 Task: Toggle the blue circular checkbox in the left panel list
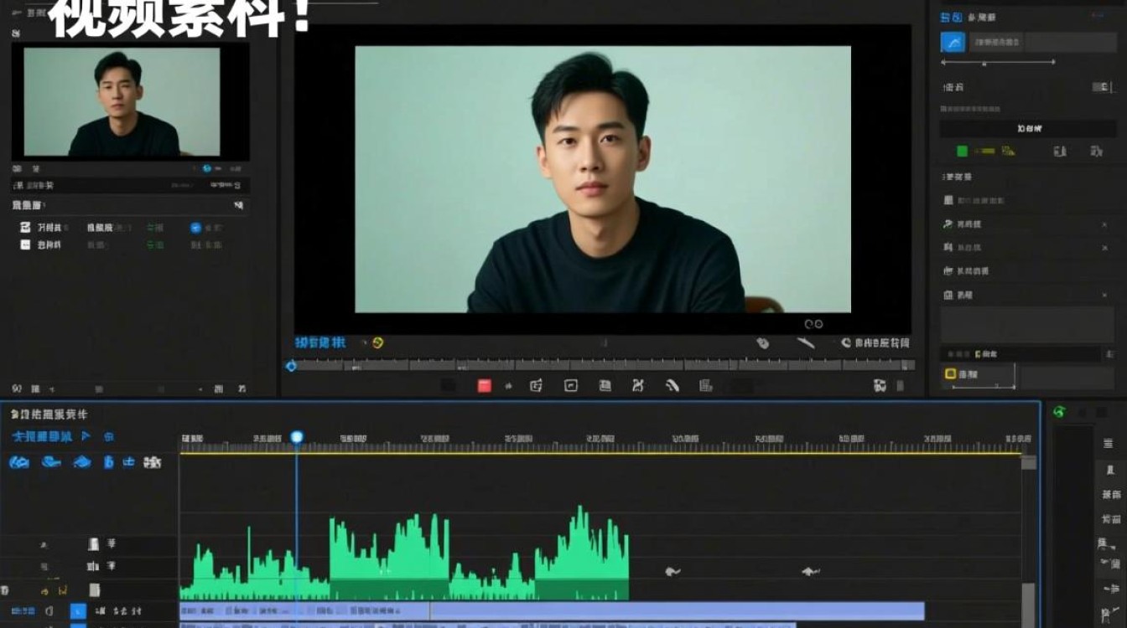(x=195, y=227)
